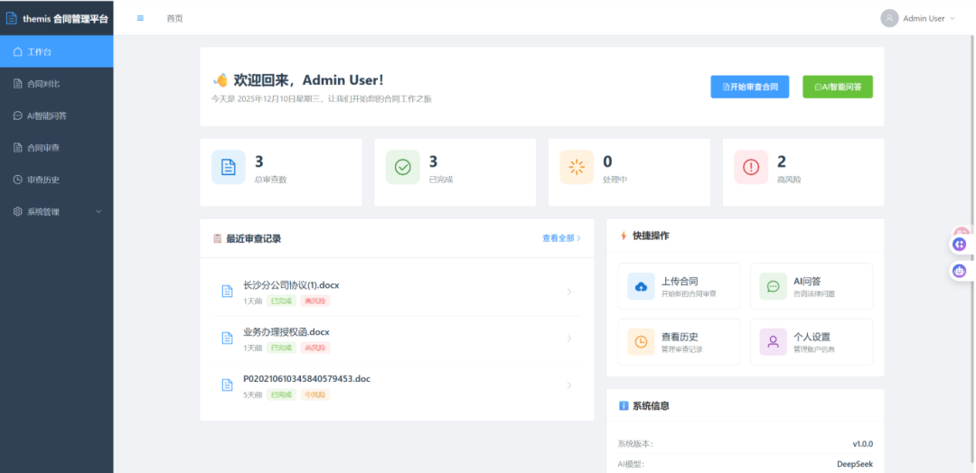
Task: Open 合同对比 in the sidebar
Action: [57, 83]
